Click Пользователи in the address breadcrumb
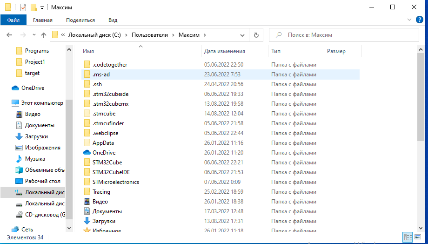 pyautogui.click(x=149, y=35)
